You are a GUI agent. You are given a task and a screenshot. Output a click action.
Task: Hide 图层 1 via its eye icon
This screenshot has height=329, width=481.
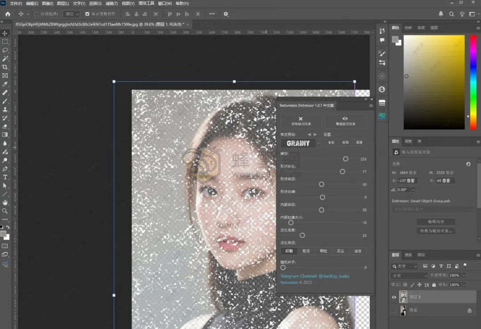394,297
